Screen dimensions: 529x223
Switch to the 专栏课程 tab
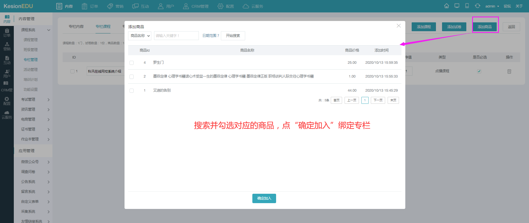tap(103, 26)
